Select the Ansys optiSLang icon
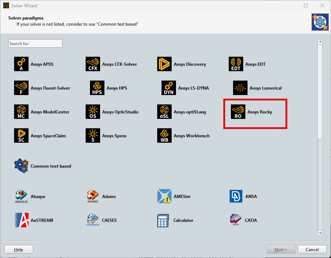Screen dimensions: 331x258 (x=164, y=112)
